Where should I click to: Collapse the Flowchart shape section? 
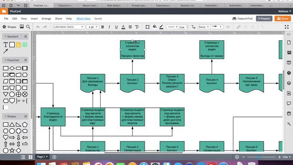[x=12, y=60]
